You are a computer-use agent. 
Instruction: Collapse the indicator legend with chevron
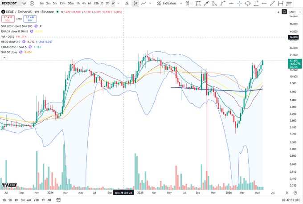coord(4,57)
